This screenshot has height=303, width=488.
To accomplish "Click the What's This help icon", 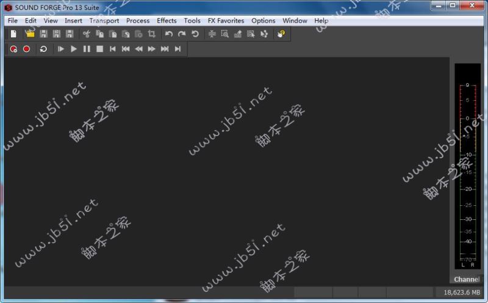I will click(x=281, y=34).
